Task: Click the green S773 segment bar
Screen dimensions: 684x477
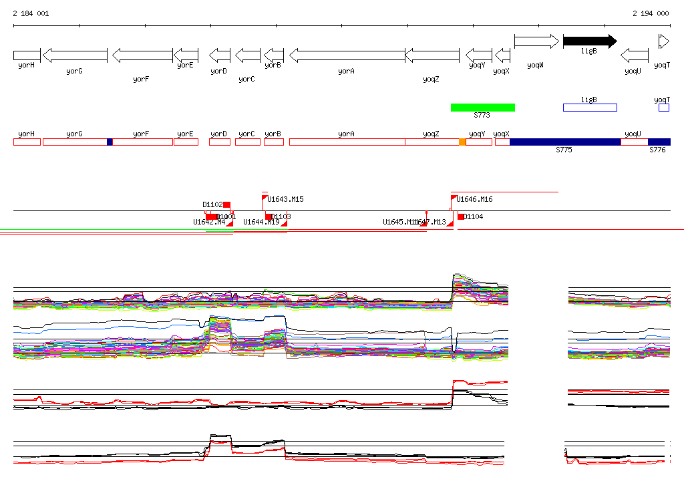Action: point(482,108)
